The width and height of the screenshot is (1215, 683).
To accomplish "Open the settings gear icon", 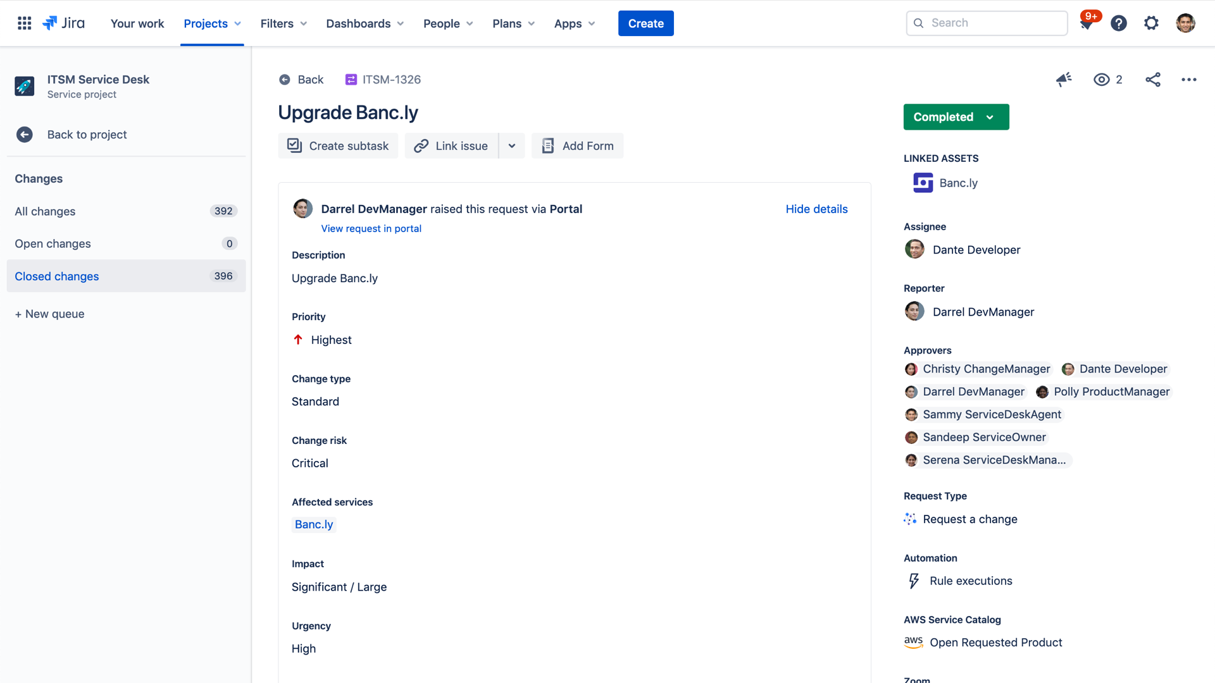I will click(1151, 23).
